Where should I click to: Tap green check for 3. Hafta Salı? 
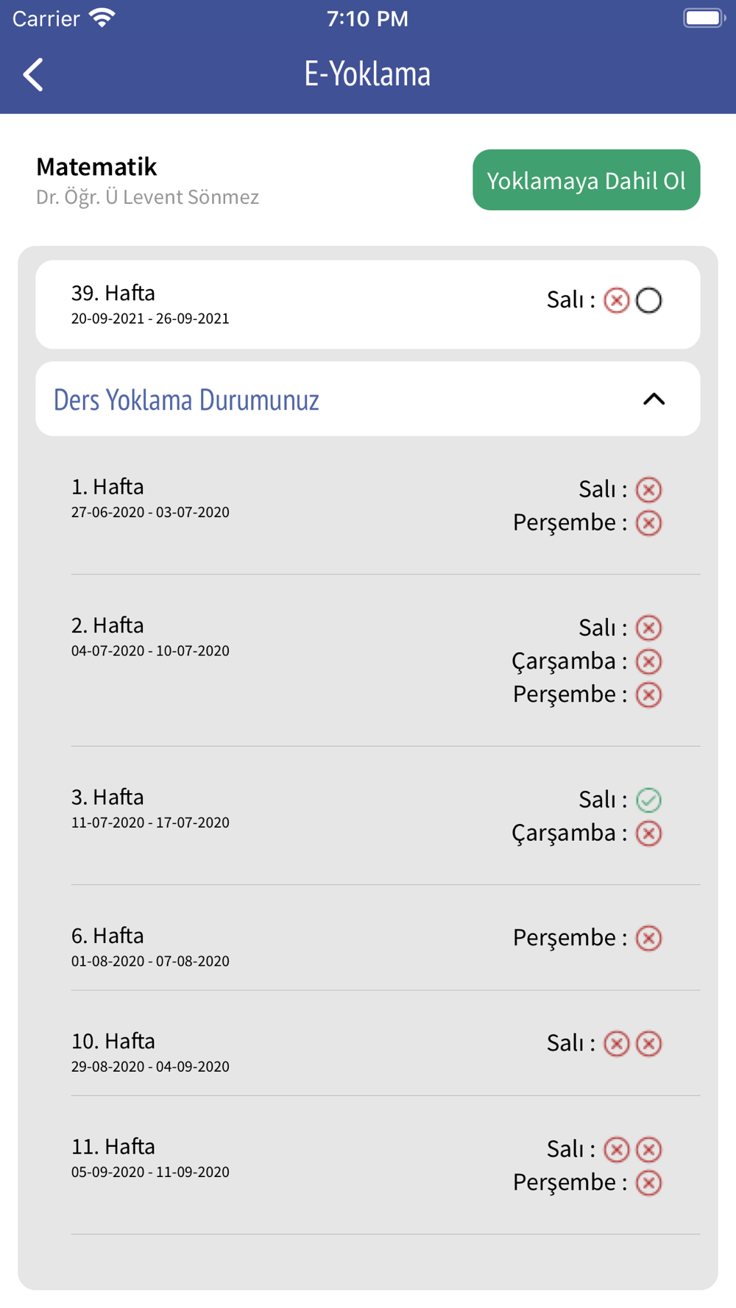(x=648, y=800)
